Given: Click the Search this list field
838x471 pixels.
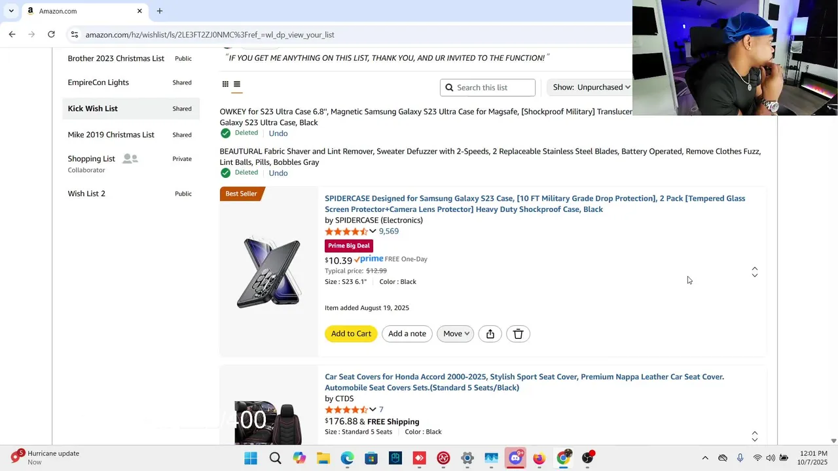Looking at the screenshot, I should click(488, 87).
